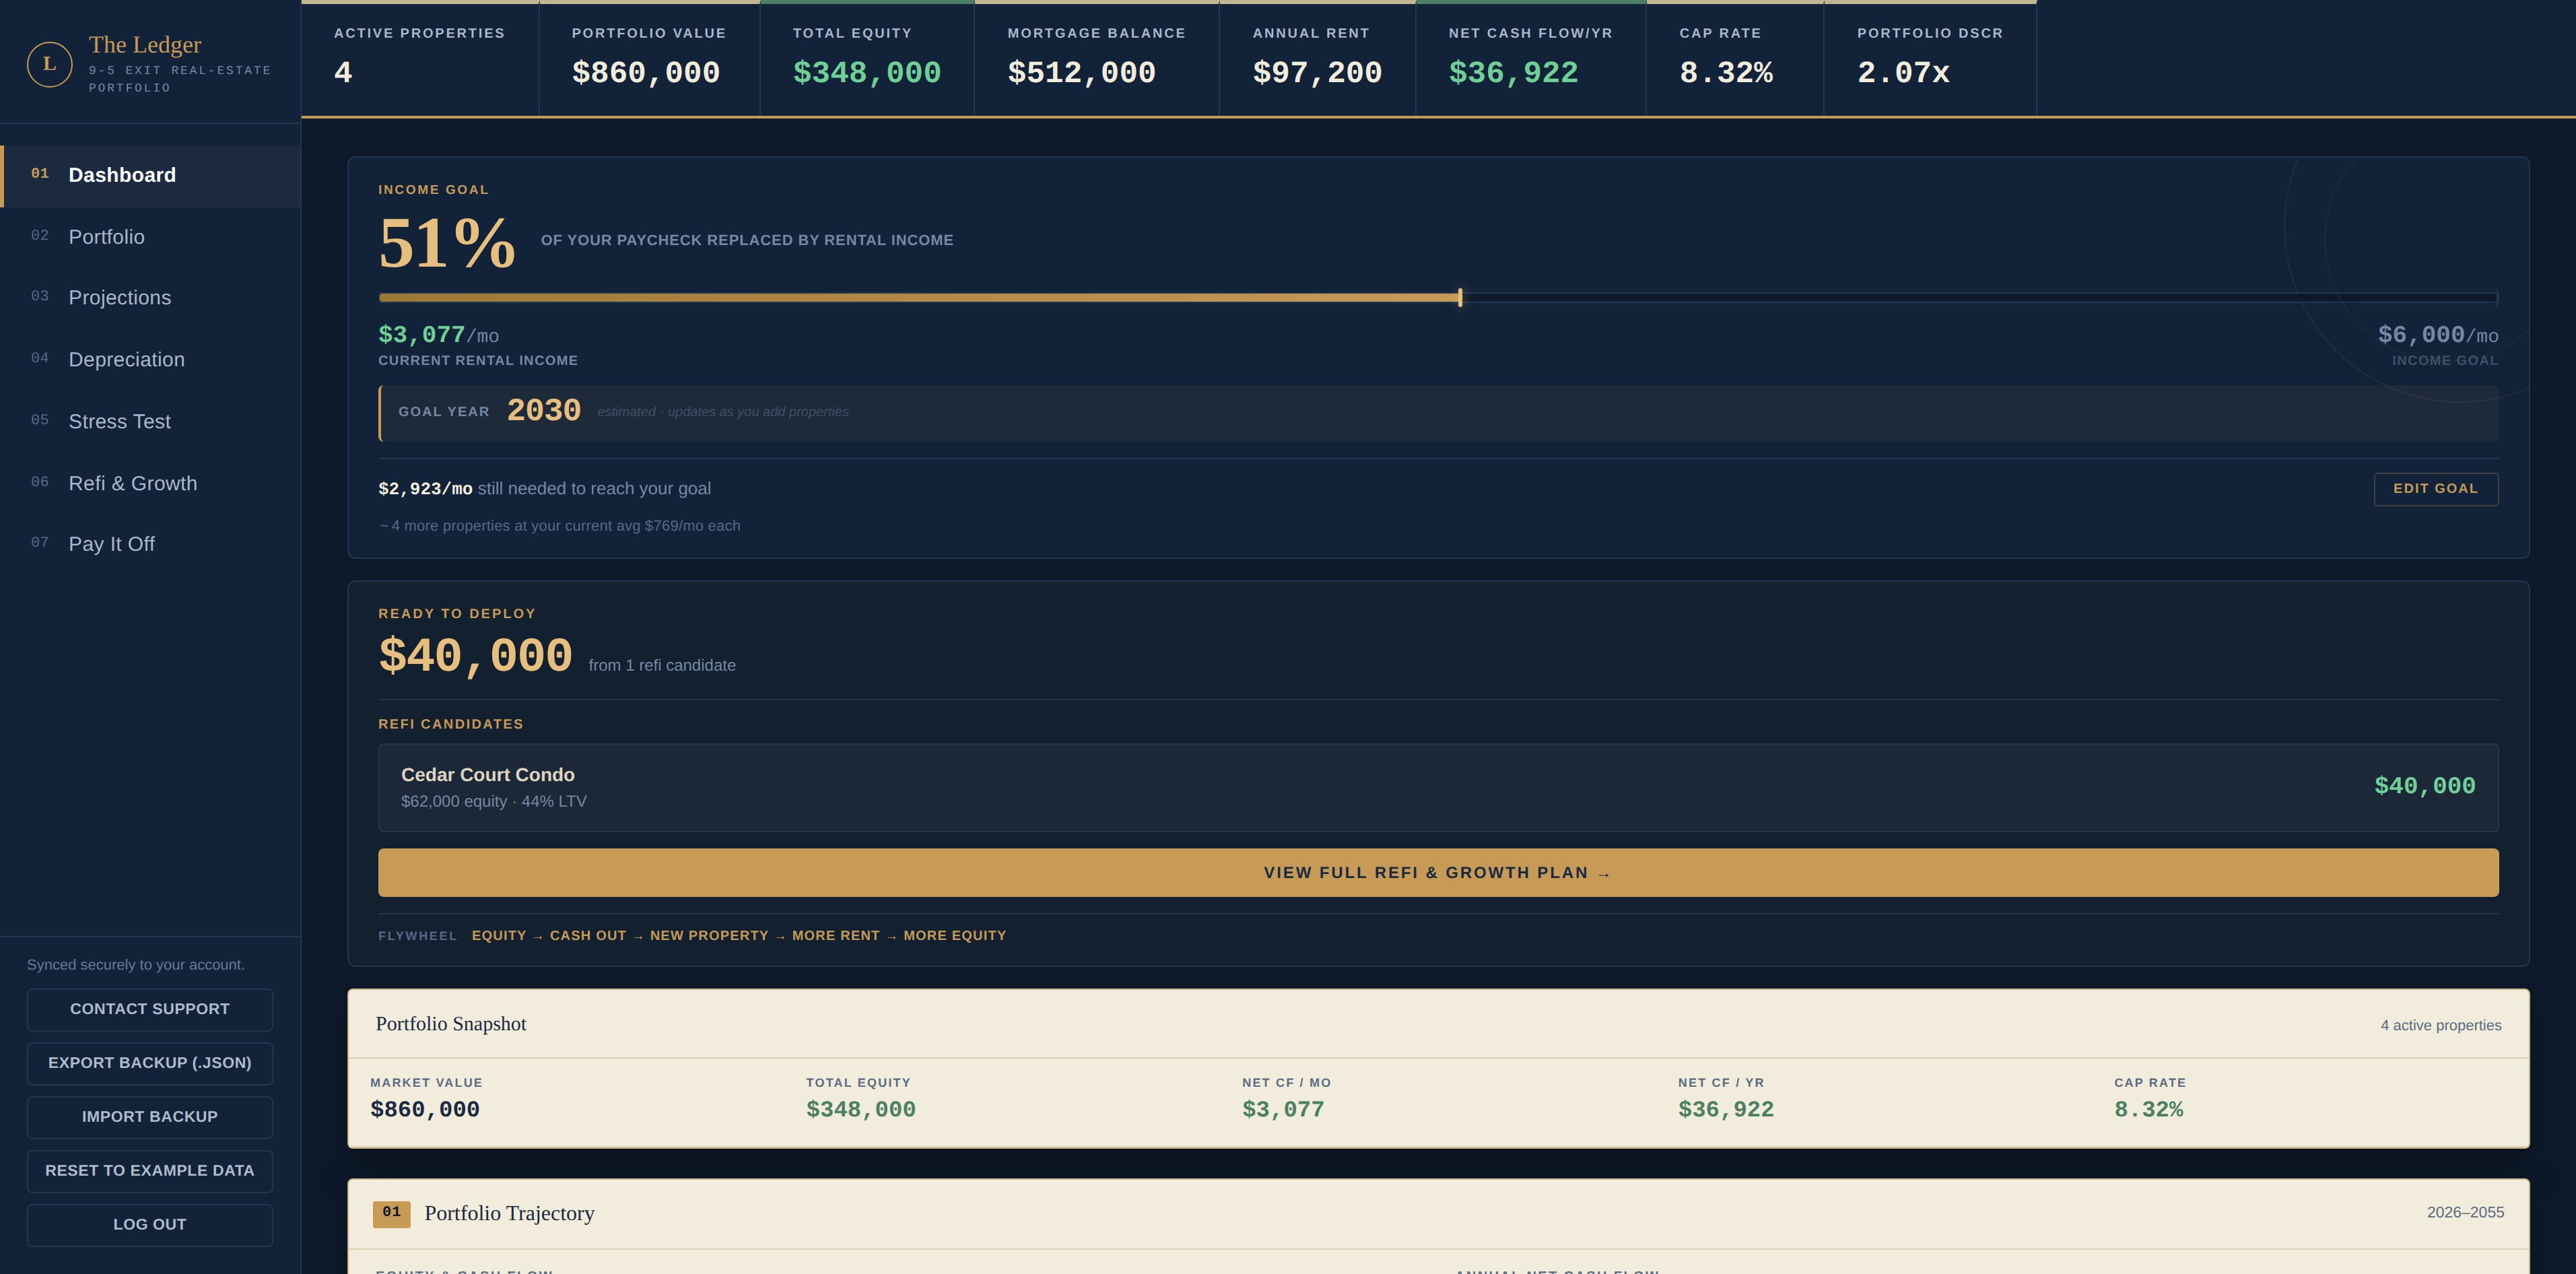
Task: View the full Refi & Growth plan
Action: (x=1438, y=873)
